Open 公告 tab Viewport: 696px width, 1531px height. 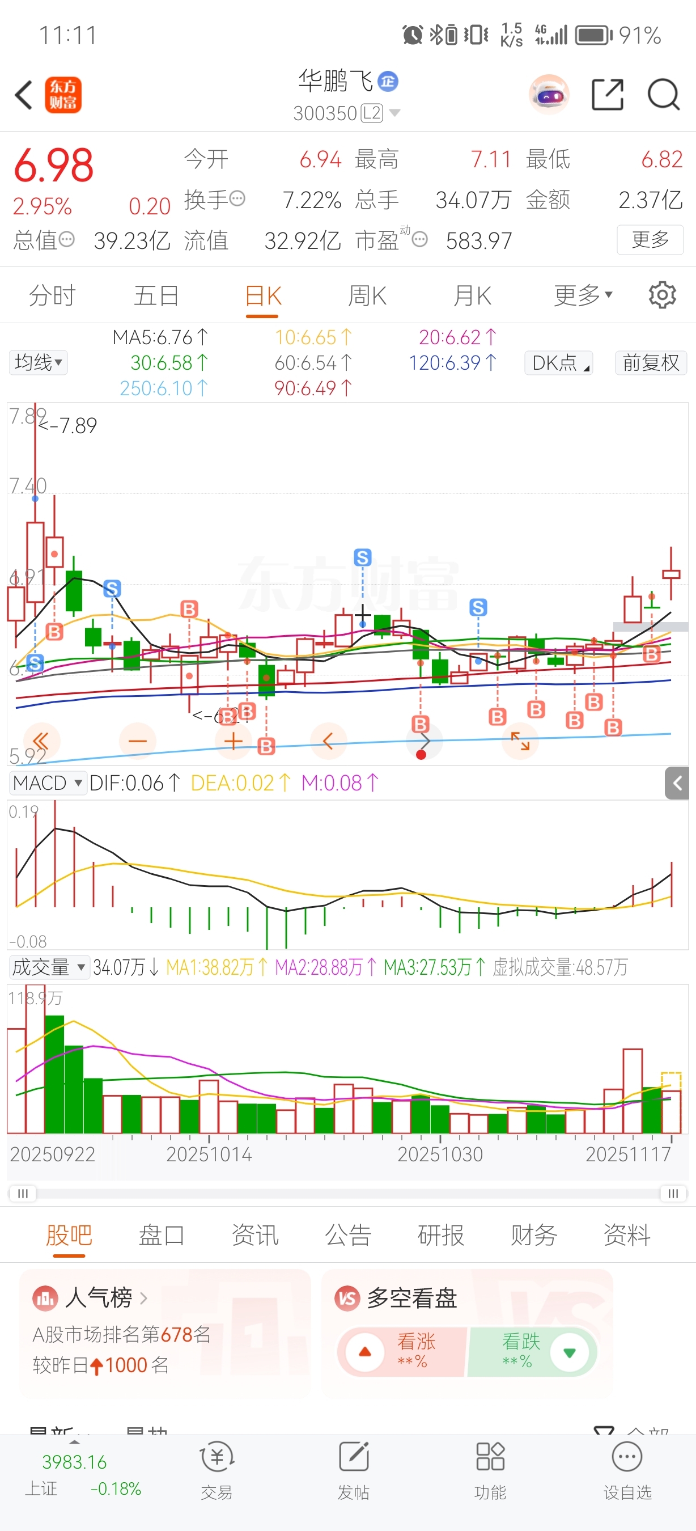point(348,1235)
